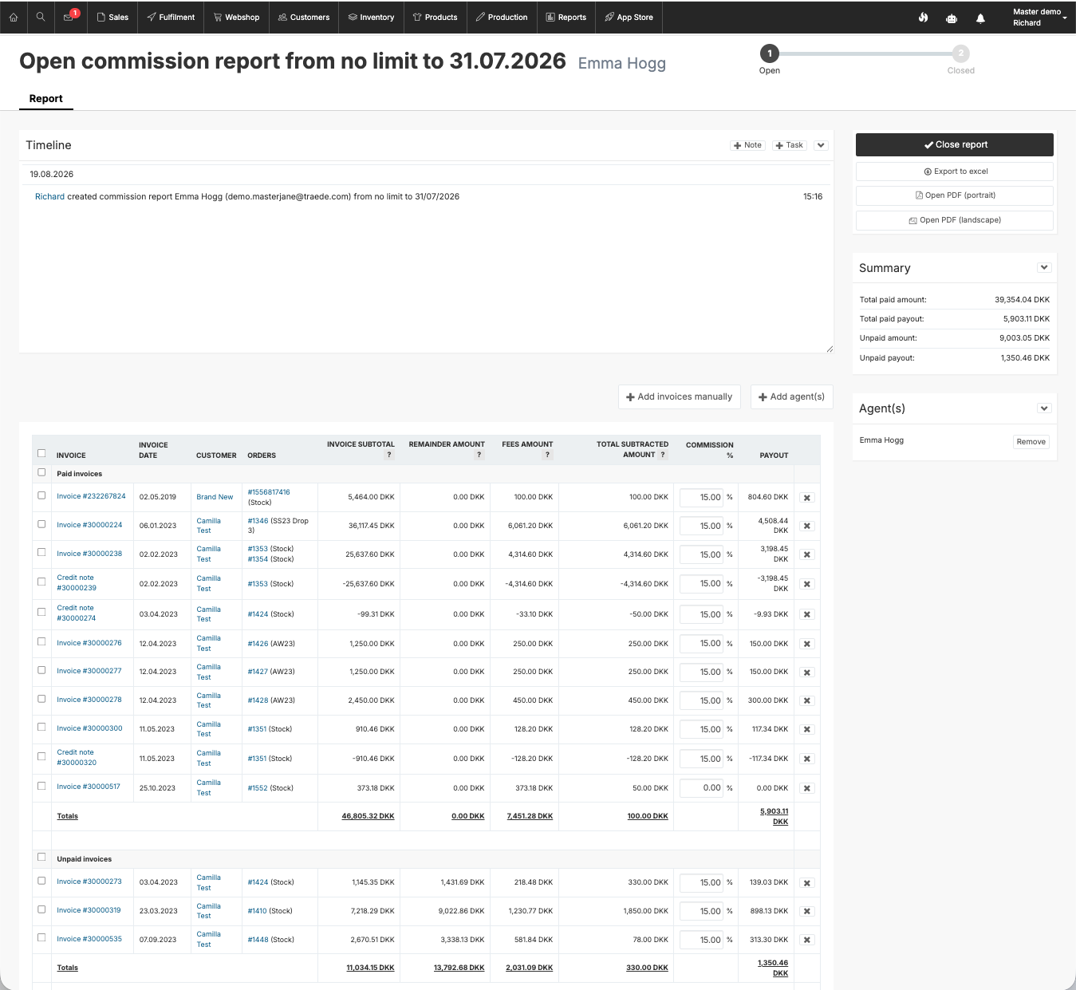Viewport: 1076px width, 990px height.
Task: Open the Webshop menu
Action: point(237,17)
